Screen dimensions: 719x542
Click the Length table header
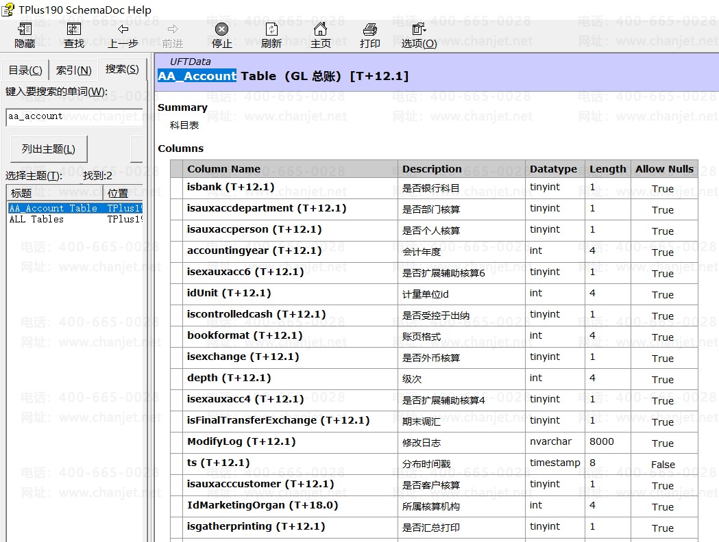pyautogui.click(x=607, y=169)
